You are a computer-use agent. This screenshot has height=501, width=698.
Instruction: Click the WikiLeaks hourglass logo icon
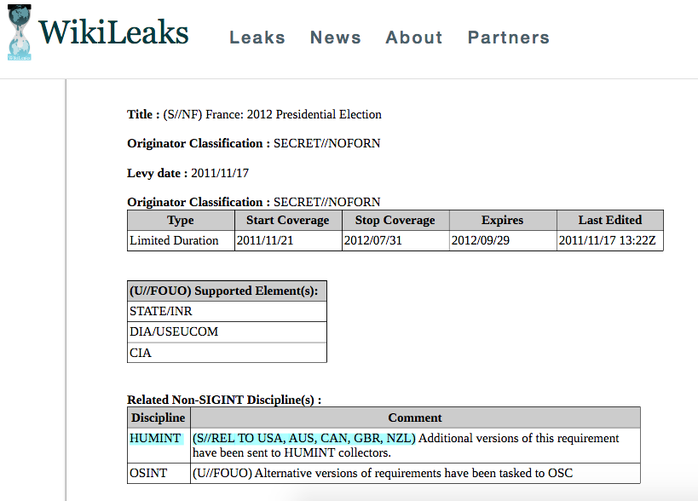(x=20, y=32)
